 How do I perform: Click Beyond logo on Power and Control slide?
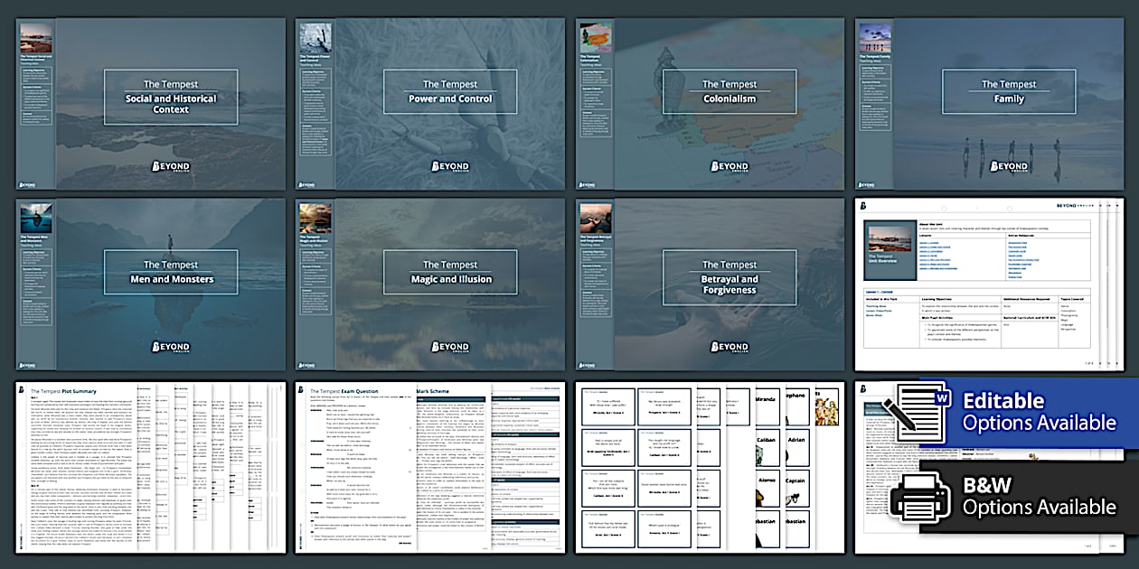450,167
